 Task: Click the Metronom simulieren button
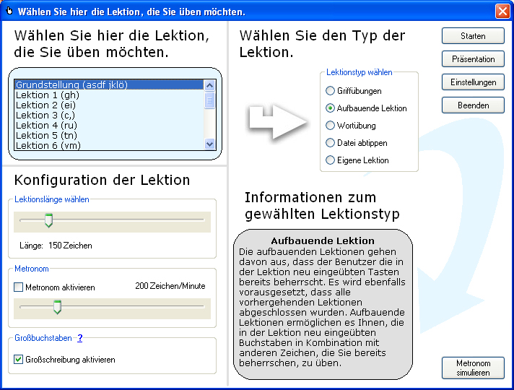(473, 368)
